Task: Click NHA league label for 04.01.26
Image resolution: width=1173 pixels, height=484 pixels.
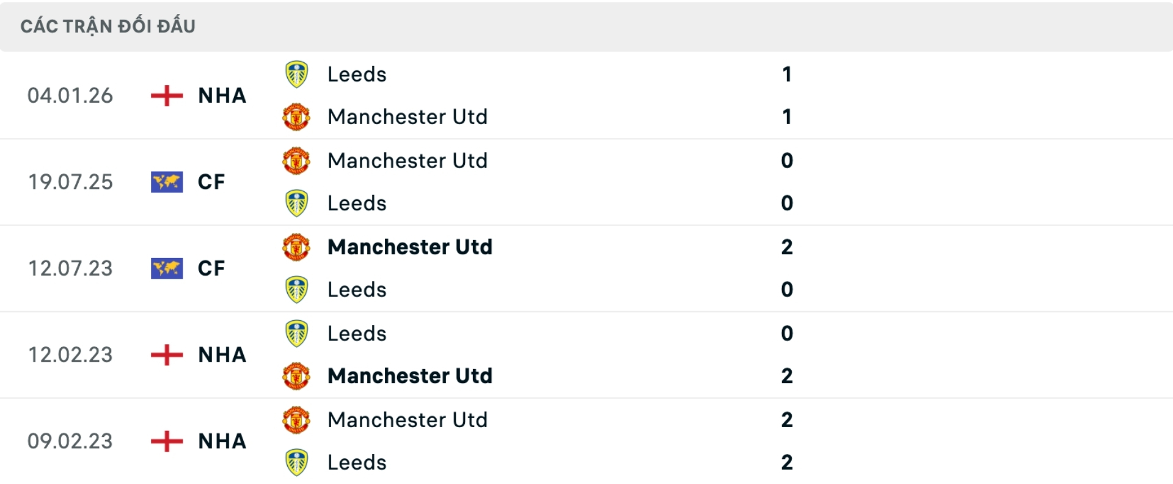Action: [222, 96]
